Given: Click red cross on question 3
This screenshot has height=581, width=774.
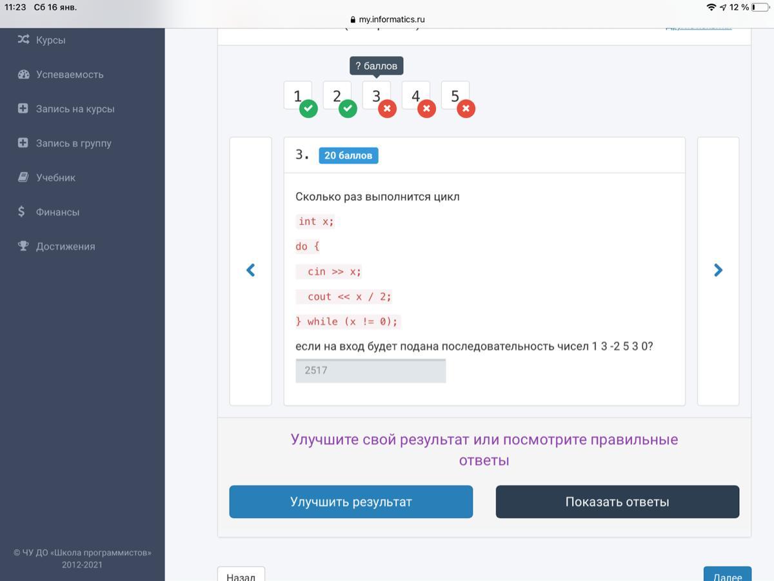Looking at the screenshot, I should 387,109.
